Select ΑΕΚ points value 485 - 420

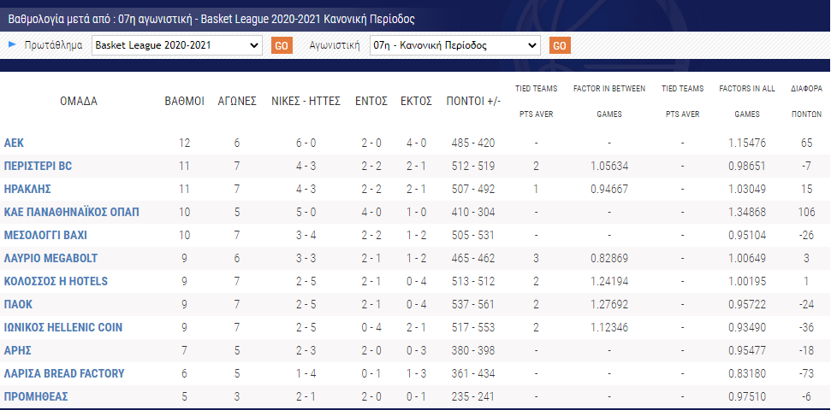473,143
